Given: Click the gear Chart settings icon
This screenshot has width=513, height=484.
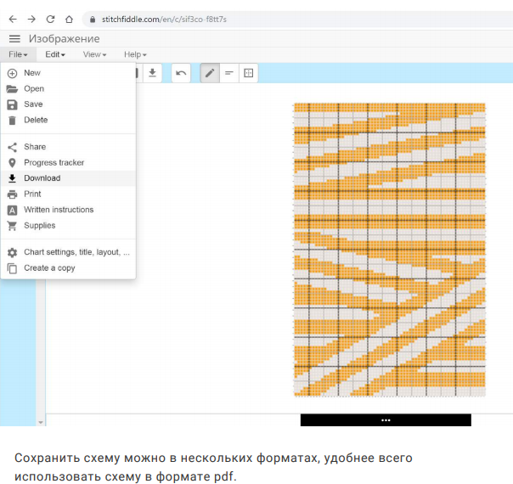Looking at the screenshot, I should 12,252.
